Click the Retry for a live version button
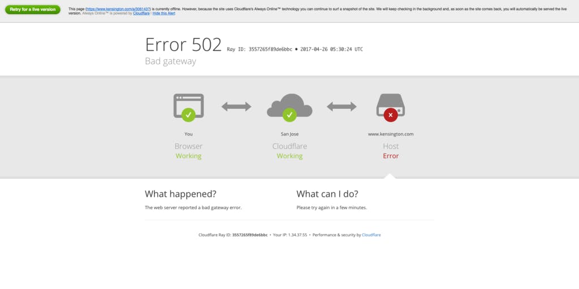 (x=32, y=10)
